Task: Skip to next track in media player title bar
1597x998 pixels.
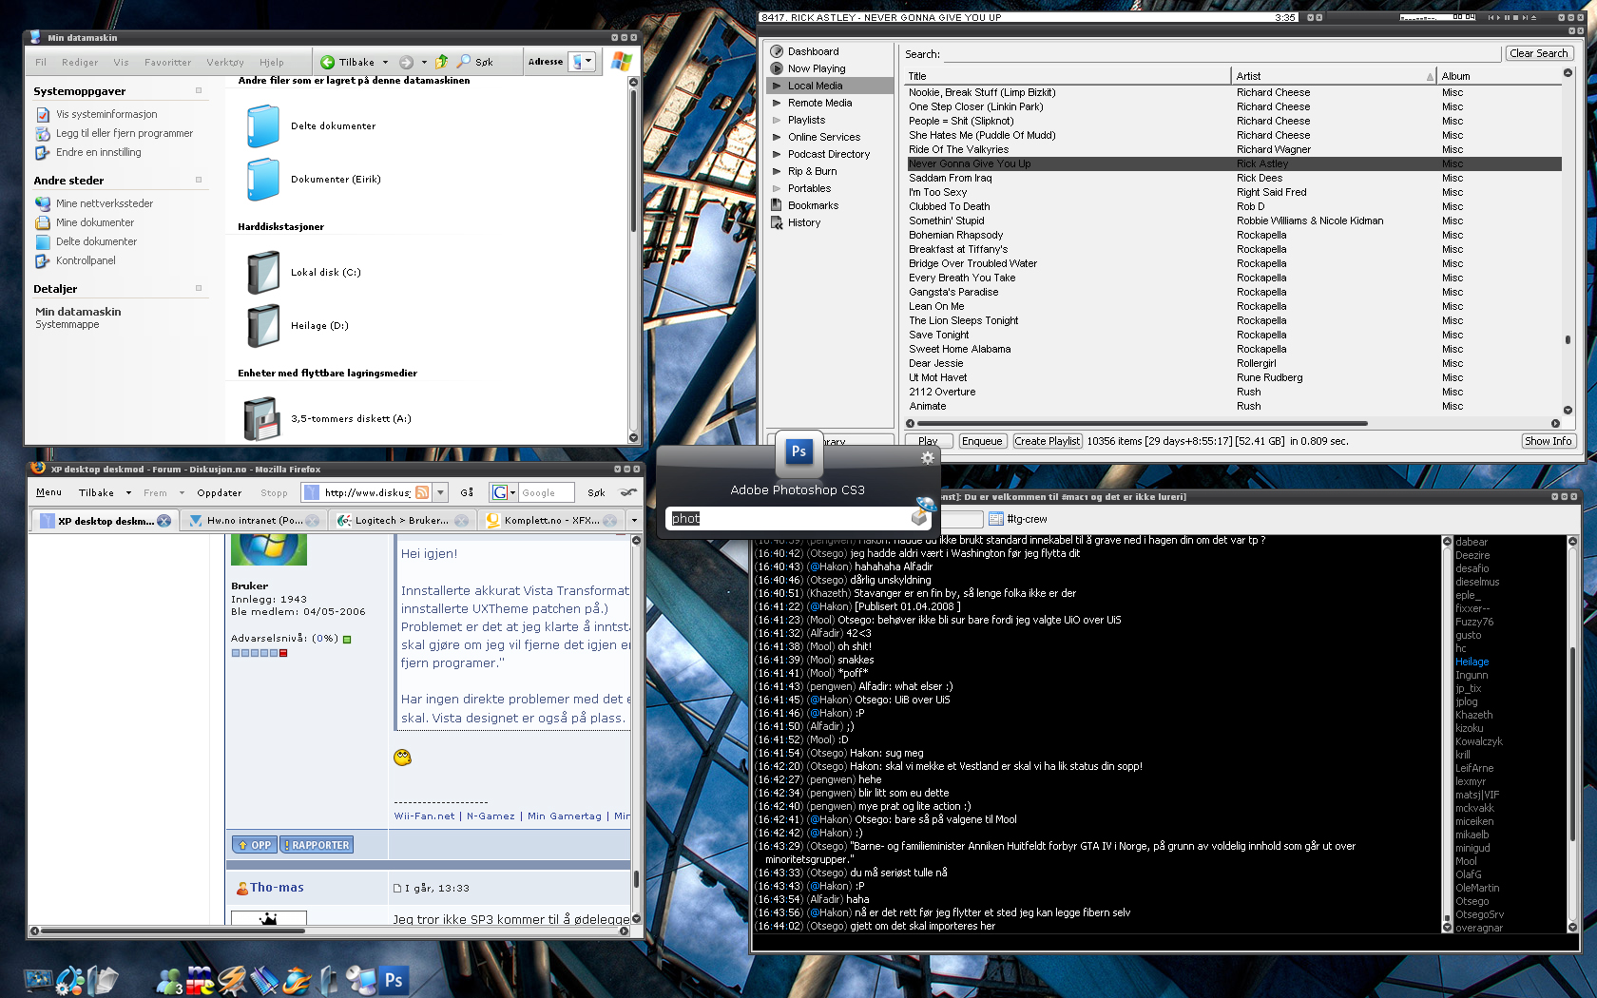Action: point(1525,17)
